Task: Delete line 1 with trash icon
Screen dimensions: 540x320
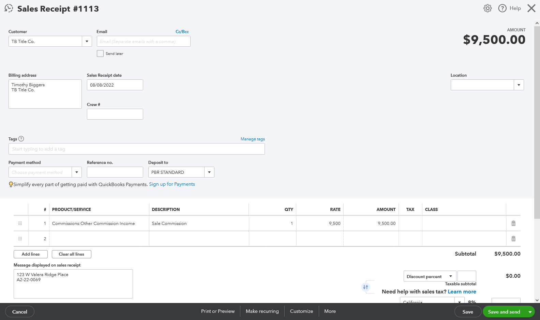Action: pyautogui.click(x=513, y=224)
